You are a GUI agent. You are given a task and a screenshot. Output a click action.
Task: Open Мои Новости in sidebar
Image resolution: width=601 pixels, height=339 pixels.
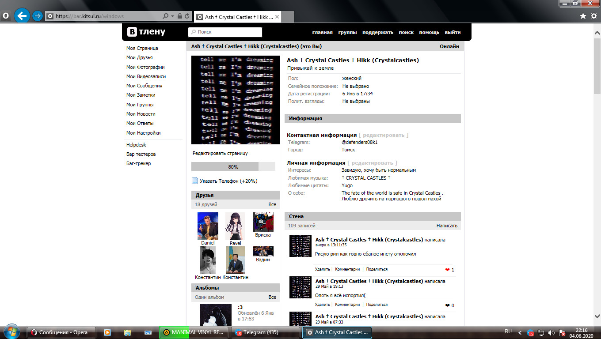(x=141, y=114)
